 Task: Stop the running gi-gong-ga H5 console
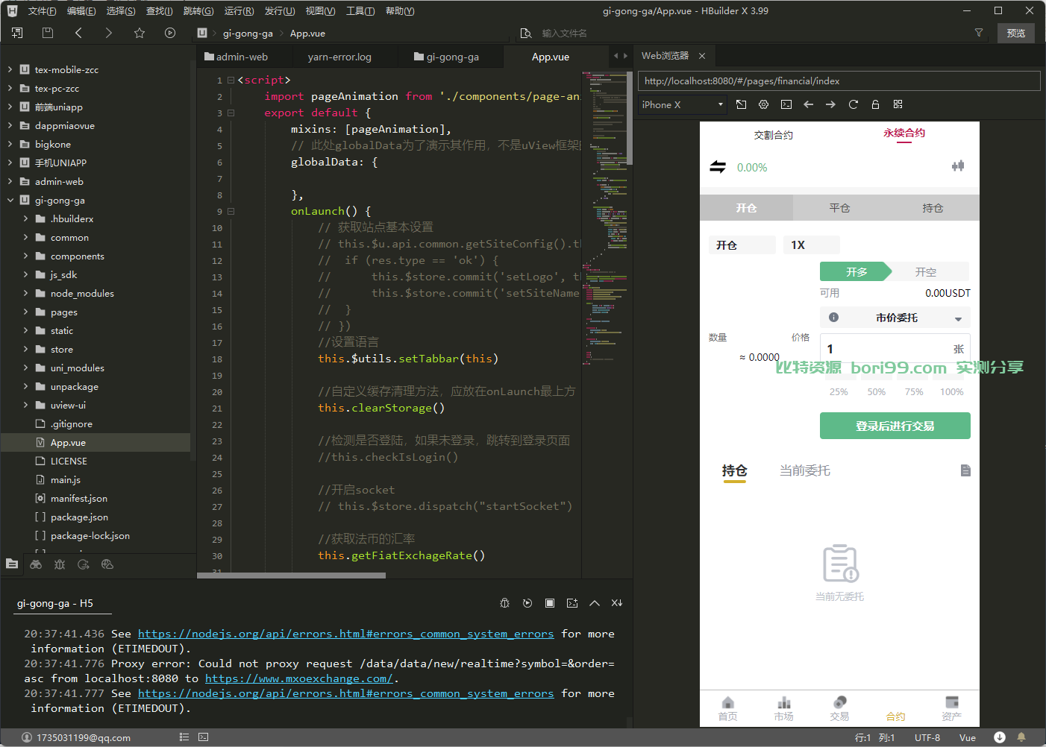tap(550, 603)
